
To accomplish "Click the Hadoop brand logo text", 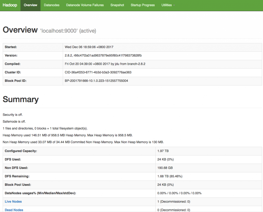I will 10,5.
